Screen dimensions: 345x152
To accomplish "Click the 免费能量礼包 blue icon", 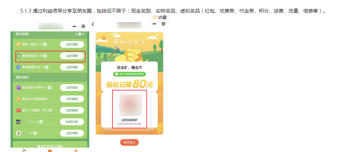I will [19, 67].
